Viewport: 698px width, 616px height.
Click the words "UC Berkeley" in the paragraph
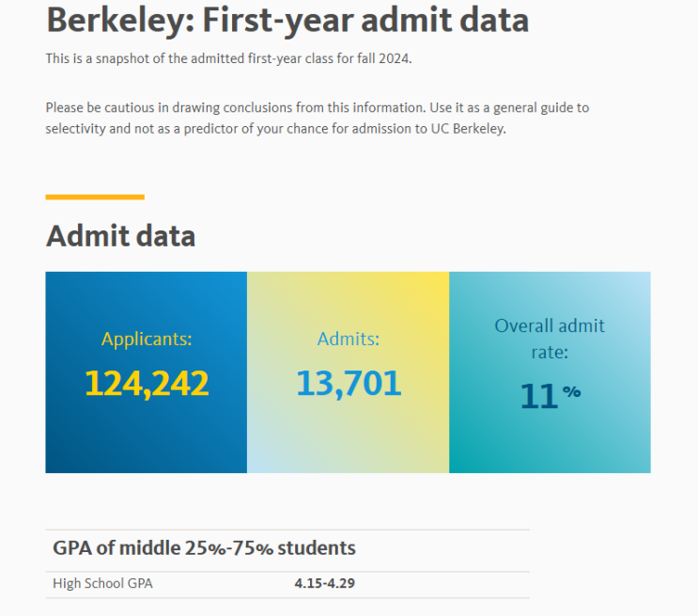[468, 129]
